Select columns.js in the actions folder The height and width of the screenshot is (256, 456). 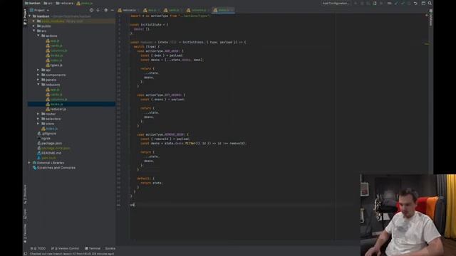point(56,50)
